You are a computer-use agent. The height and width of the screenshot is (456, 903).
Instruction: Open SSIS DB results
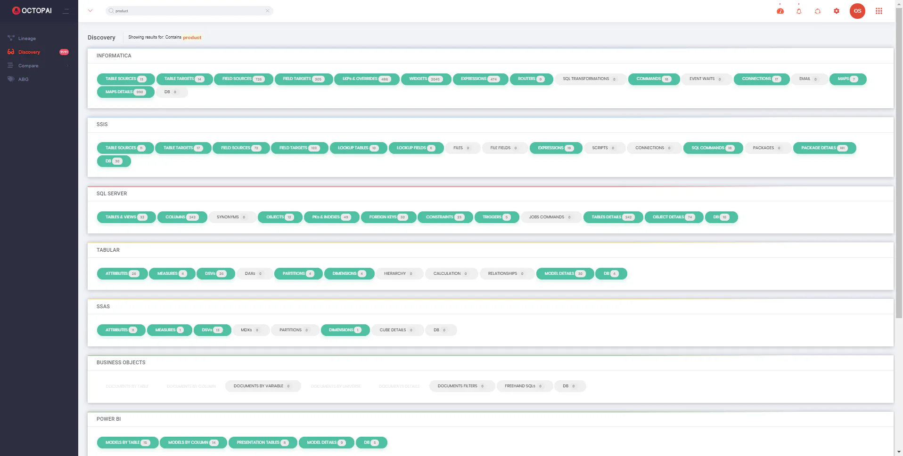[114, 161]
